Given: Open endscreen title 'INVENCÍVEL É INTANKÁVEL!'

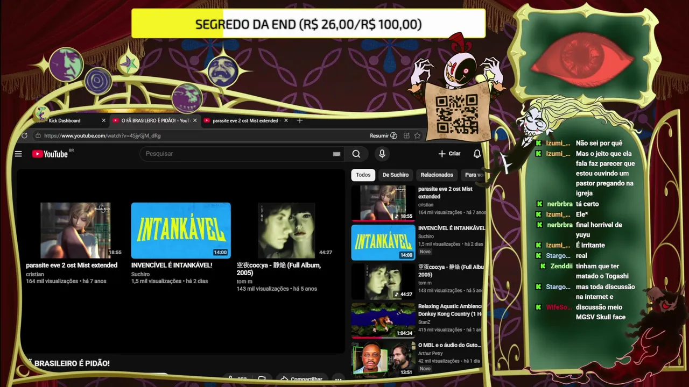Looking at the screenshot, I should pyautogui.click(x=172, y=265).
